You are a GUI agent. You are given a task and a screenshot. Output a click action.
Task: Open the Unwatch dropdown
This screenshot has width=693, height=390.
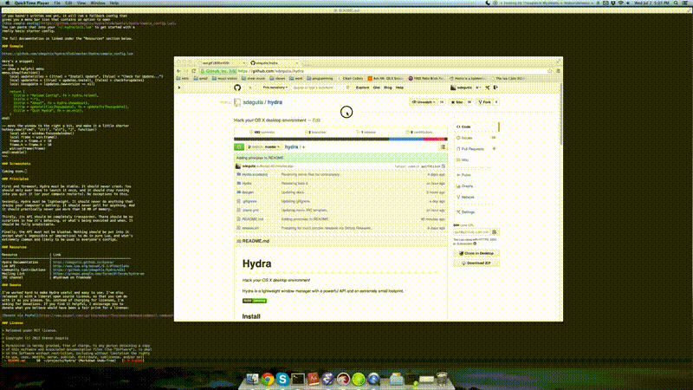[424, 102]
